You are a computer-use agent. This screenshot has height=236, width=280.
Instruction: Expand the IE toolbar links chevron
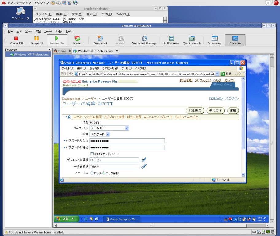(243, 73)
